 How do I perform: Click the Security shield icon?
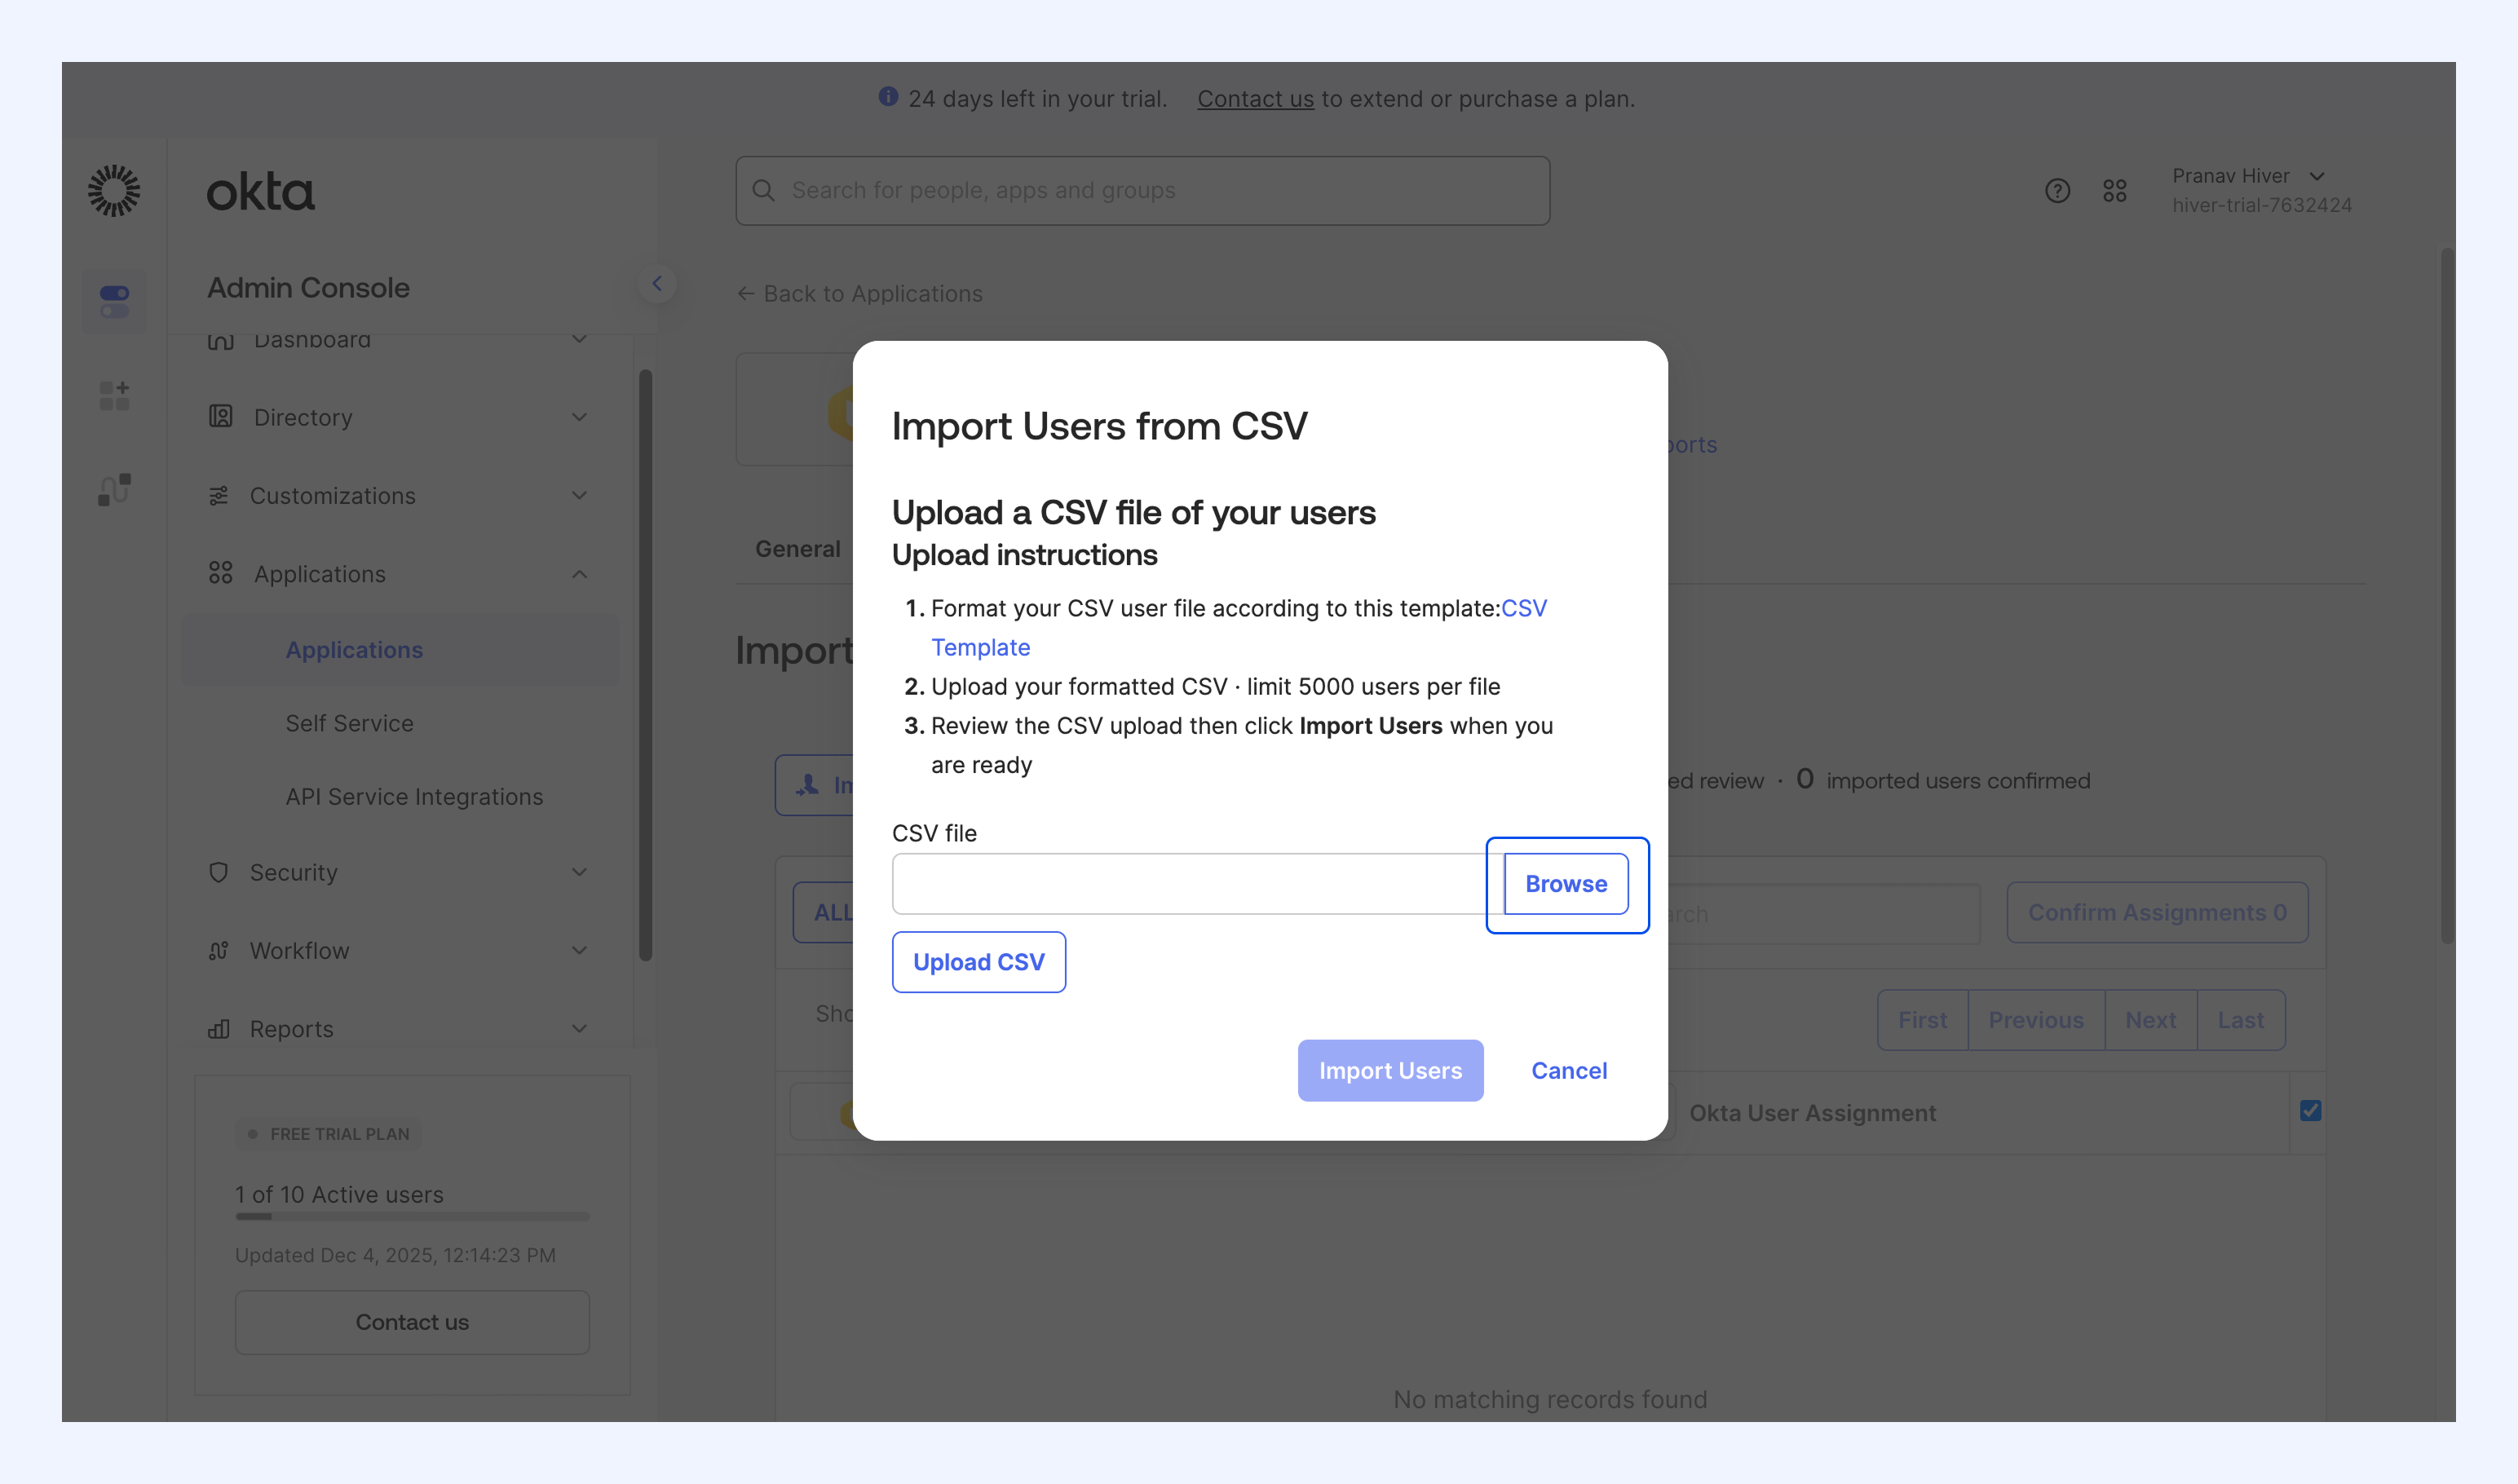(x=219, y=872)
